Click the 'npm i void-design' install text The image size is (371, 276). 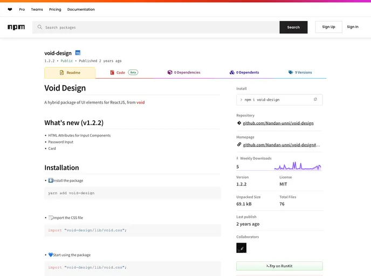(x=262, y=100)
